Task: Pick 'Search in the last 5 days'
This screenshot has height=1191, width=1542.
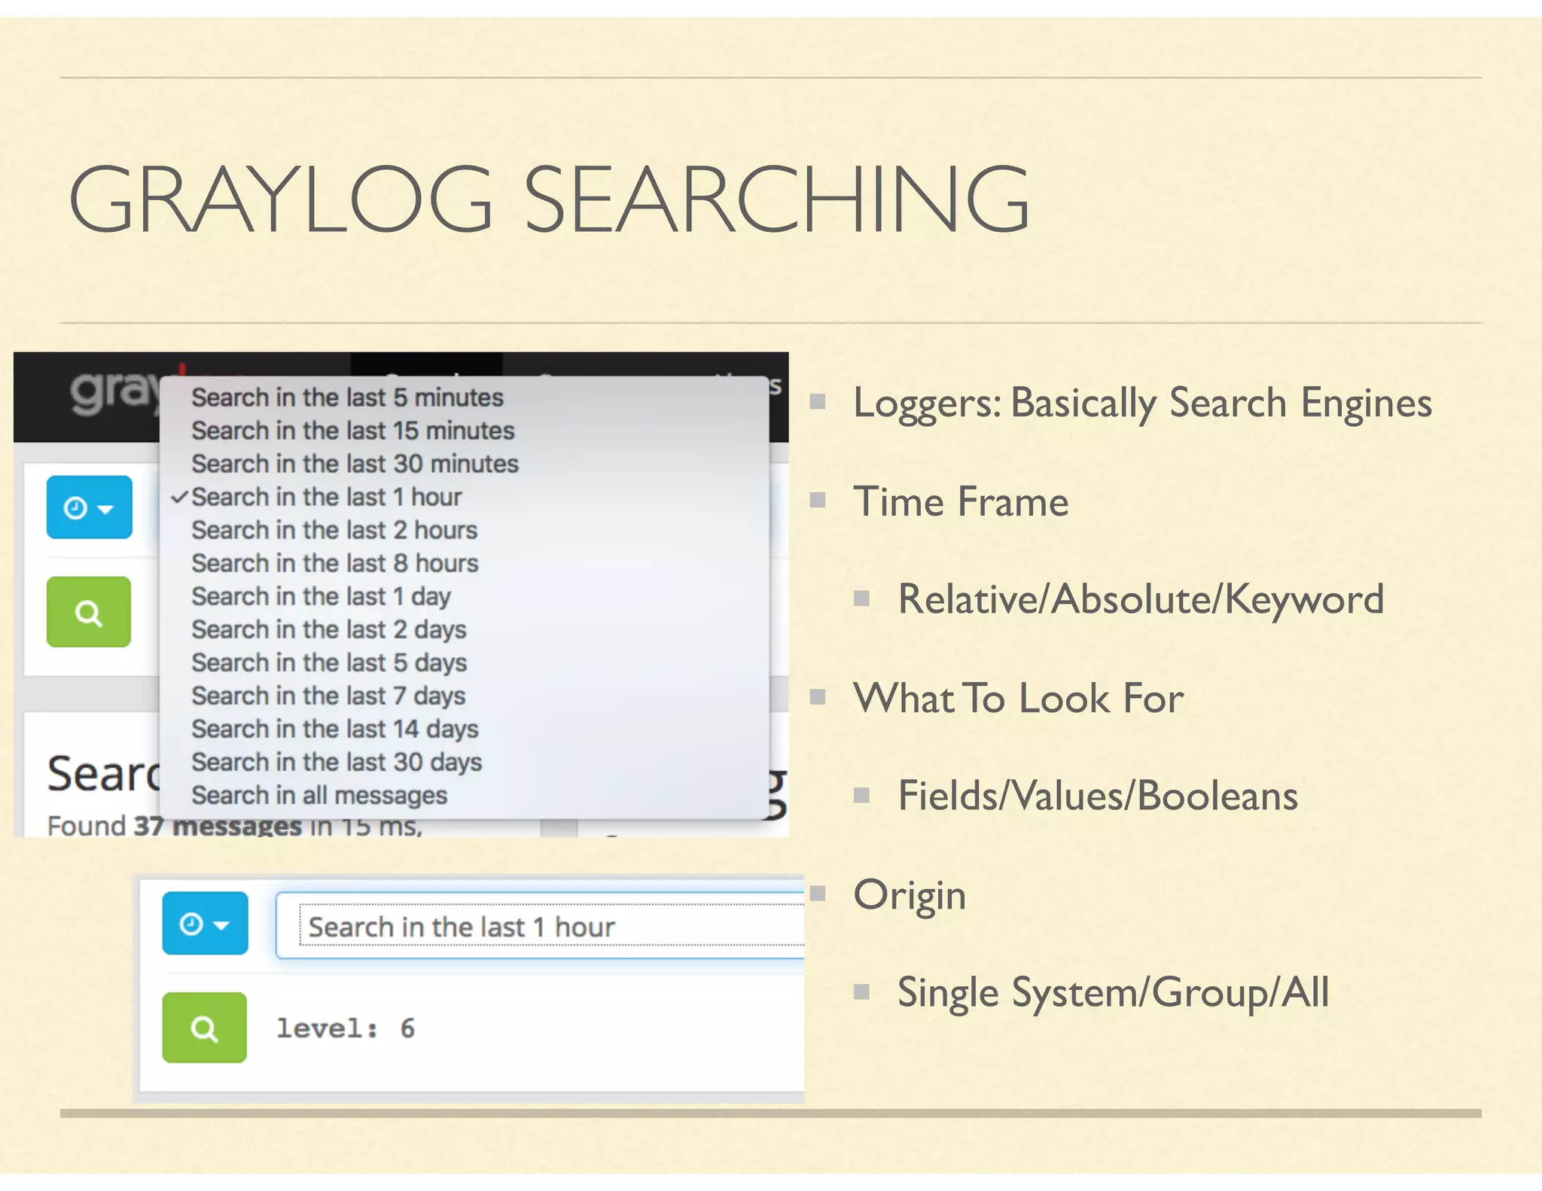Action: coord(465,663)
